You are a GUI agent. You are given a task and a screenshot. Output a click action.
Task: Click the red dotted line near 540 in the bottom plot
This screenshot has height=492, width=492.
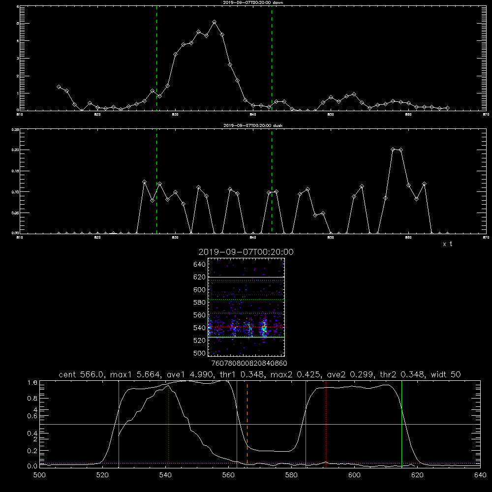[x=168, y=424]
